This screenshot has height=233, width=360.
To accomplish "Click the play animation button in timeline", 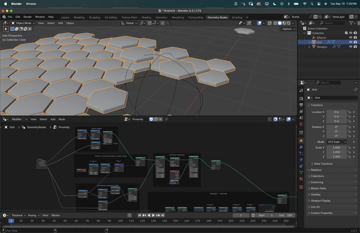I will pos(153,215).
